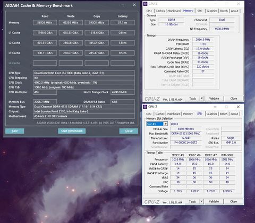The width and height of the screenshot is (255, 223).
Task: Switch to the CPU tab in the upper CPU-Z window
Action: (x=149, y=11)
